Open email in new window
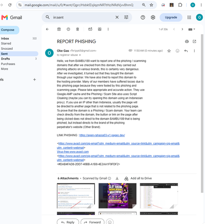This screenshot has width=205, height=224. point(194,41)
